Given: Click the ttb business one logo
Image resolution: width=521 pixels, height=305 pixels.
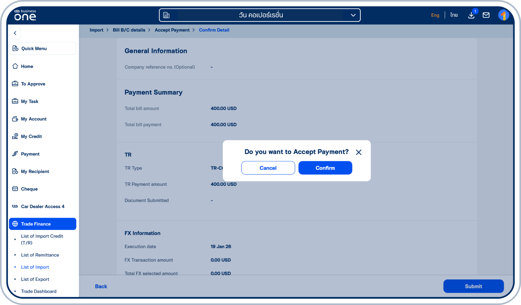Looking at the screenshot, I should click(25, 15).
